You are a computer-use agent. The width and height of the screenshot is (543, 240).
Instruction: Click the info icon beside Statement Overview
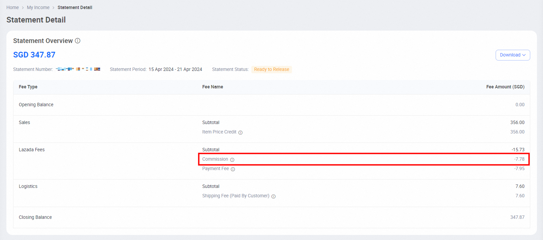click(78, 41)
